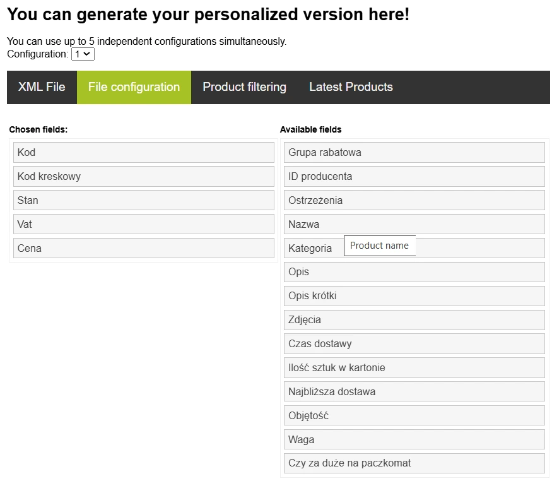Open the Configuration number dropdown
This screenshot has width=552, height=481.
(x=83, y=54)
